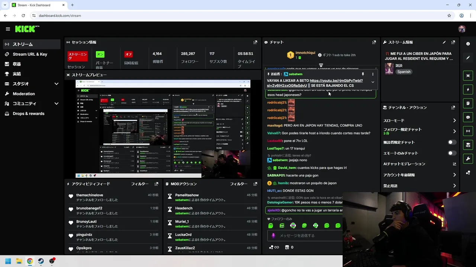Toggle 購読者限定チャット switch
The width and height of the screenshot is (476, 267).
coord(452,142)
